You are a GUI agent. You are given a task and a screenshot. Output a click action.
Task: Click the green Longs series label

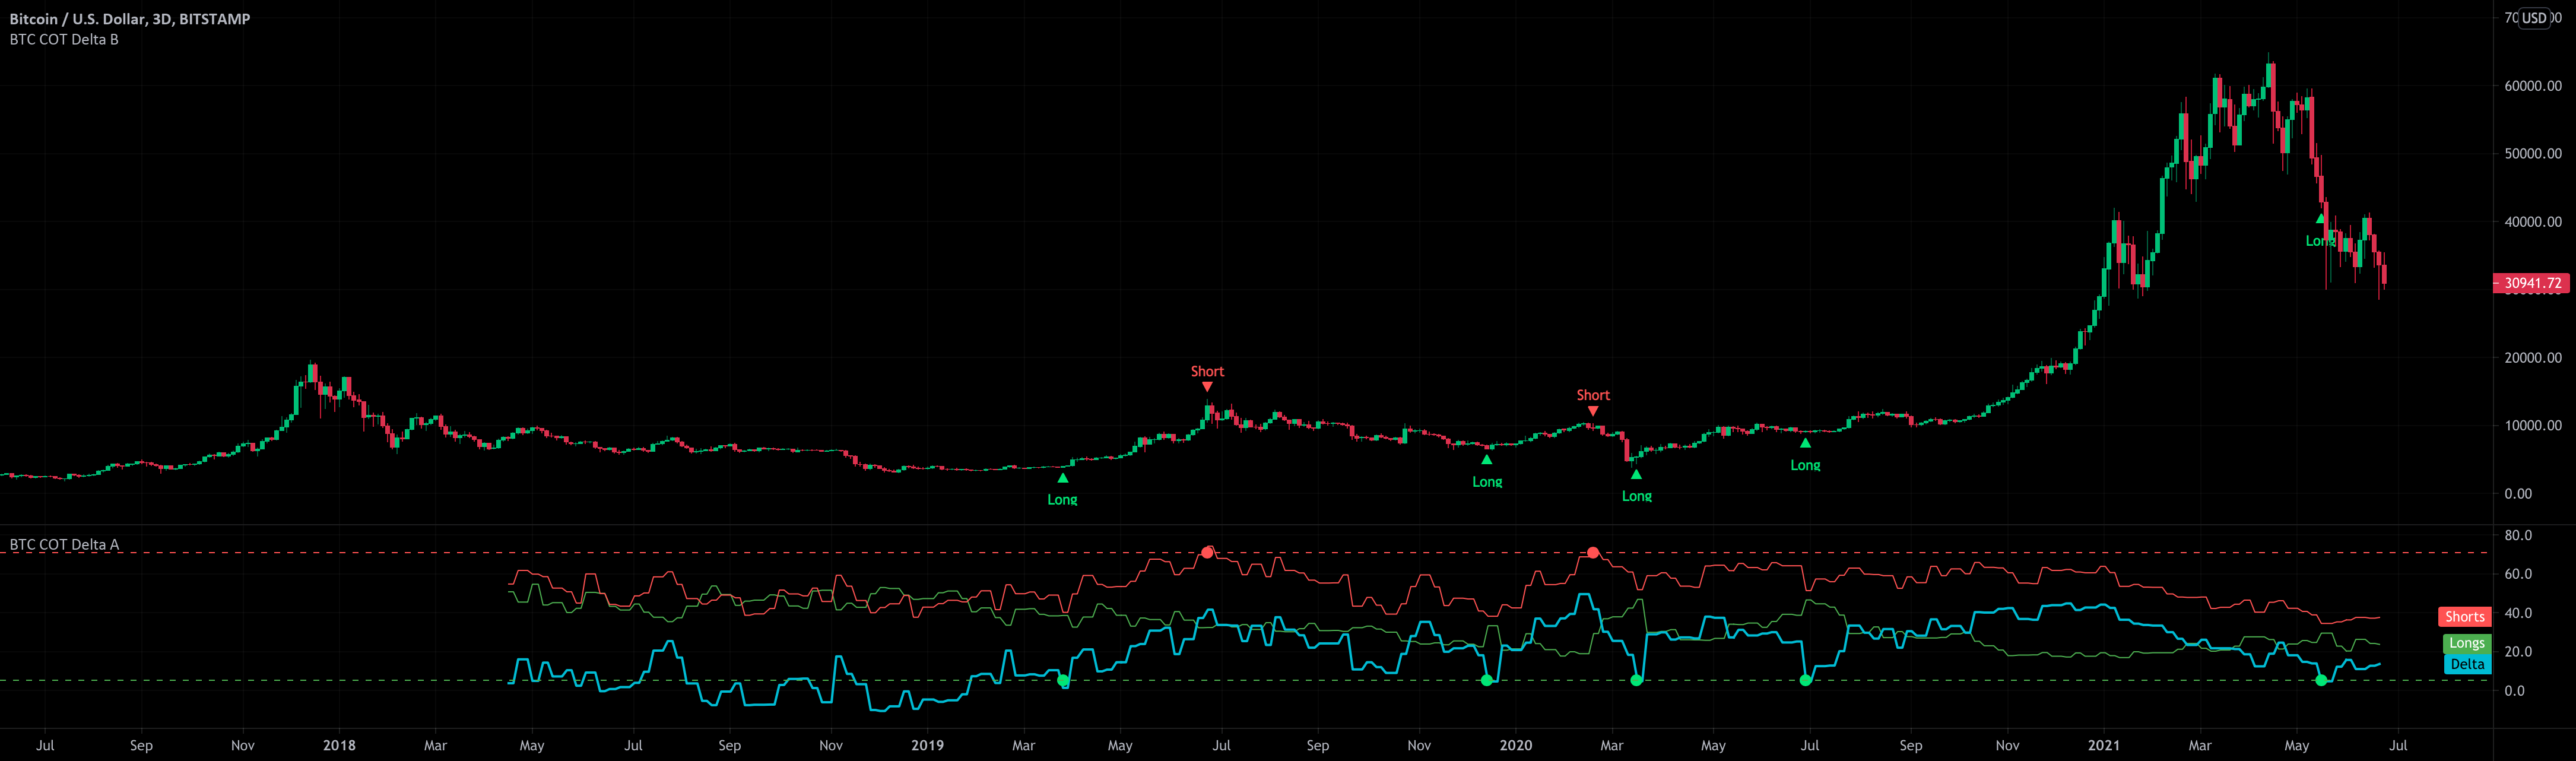2466,643
